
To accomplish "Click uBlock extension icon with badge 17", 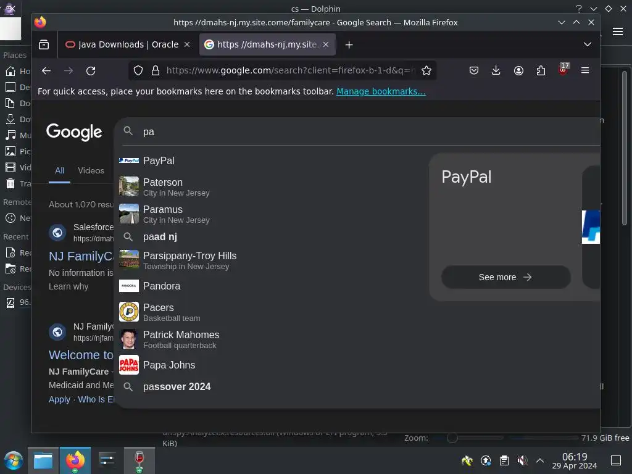I will pyautogui.click(x=563, y=69).
